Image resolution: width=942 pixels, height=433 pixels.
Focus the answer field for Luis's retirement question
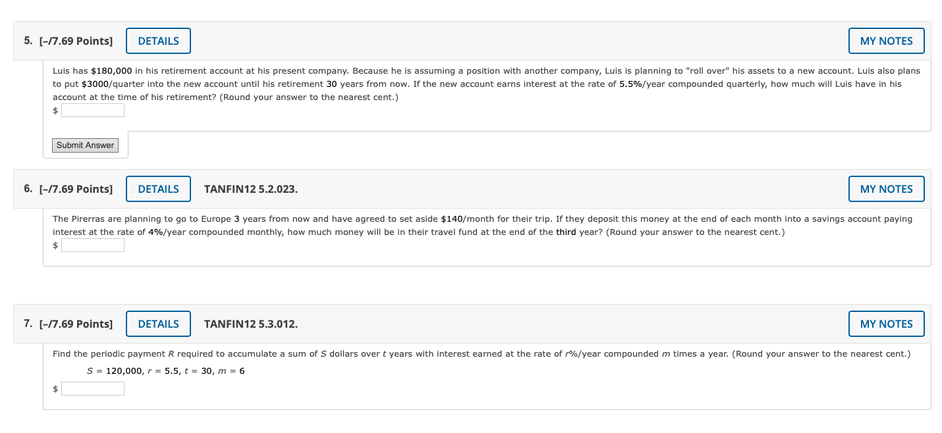[x=93, y=111]
